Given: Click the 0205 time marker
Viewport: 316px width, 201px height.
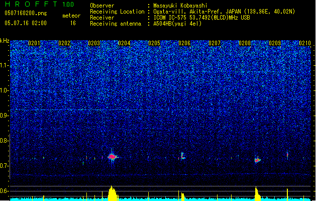Looking at the screenshot, I should [x=154, y=43].
